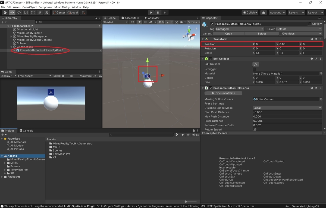Screen dimensions: 326x208
Task: Toggle grid snapping icon in toolbar
Action: coord(83,12)
